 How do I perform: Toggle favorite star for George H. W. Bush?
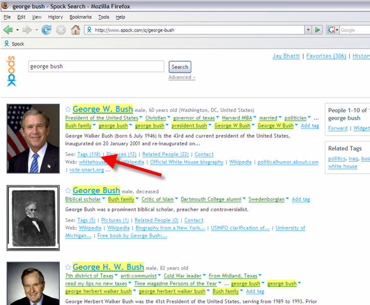pyautogui.click(x=68, y=267)
